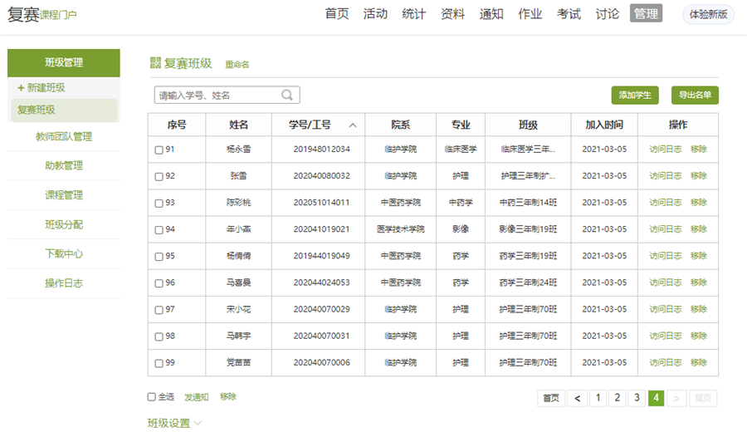Open 访问日志 for 杨永雪

click(665, 150)
